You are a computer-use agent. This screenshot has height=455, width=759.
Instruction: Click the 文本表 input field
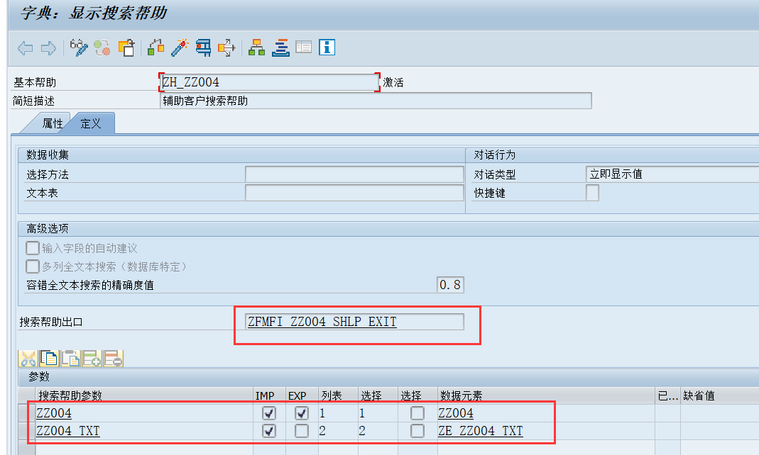[x=353, y=191]
